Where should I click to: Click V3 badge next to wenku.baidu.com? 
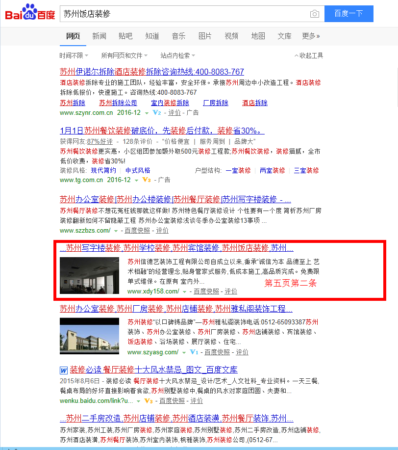(x=148, y=400)
